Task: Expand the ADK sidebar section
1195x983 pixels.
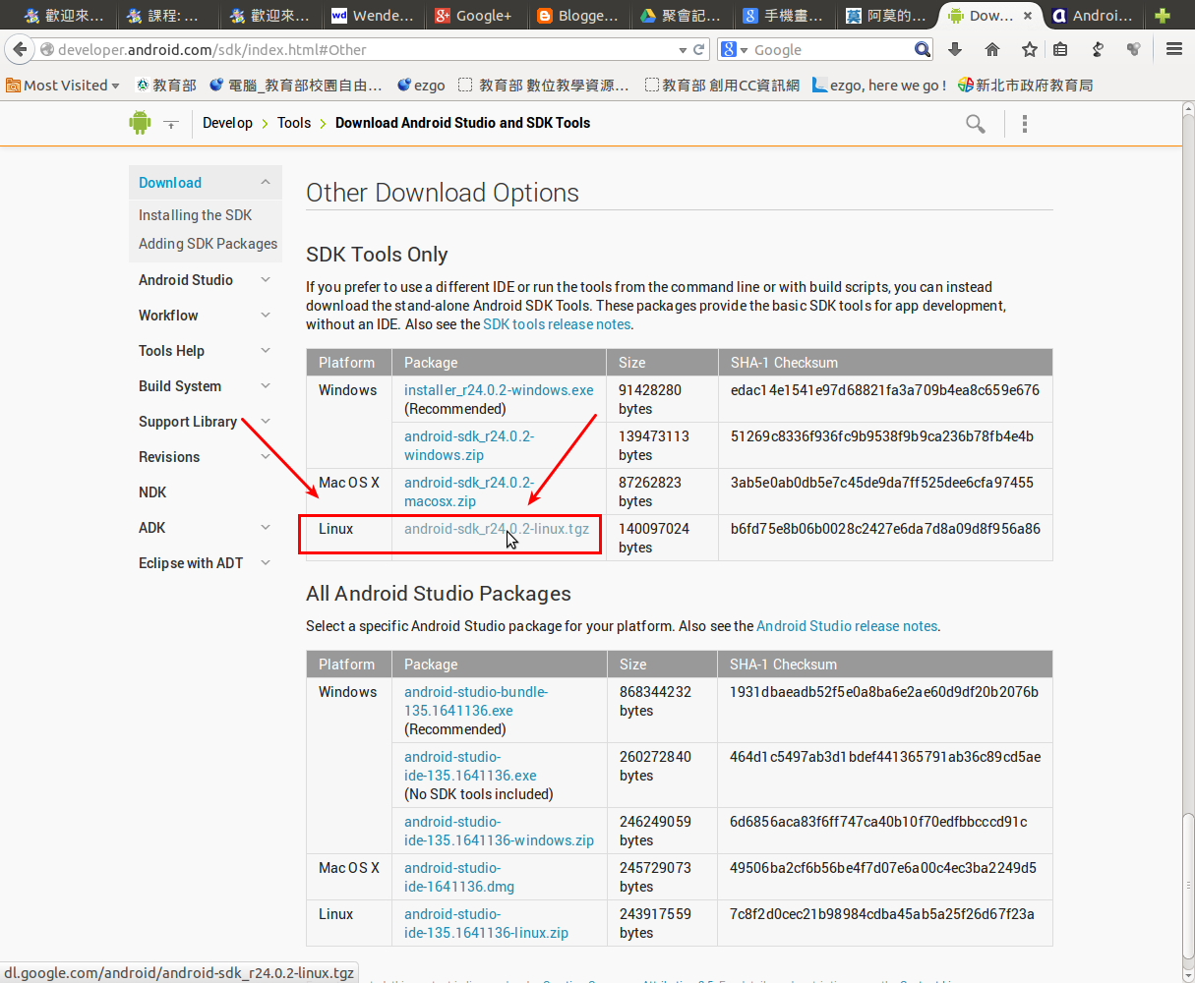Action: tap(265, 528)
